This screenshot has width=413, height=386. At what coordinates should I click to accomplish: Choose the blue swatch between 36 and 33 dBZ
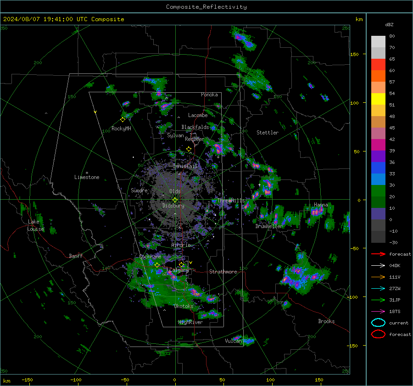click(x=378, y=168)
